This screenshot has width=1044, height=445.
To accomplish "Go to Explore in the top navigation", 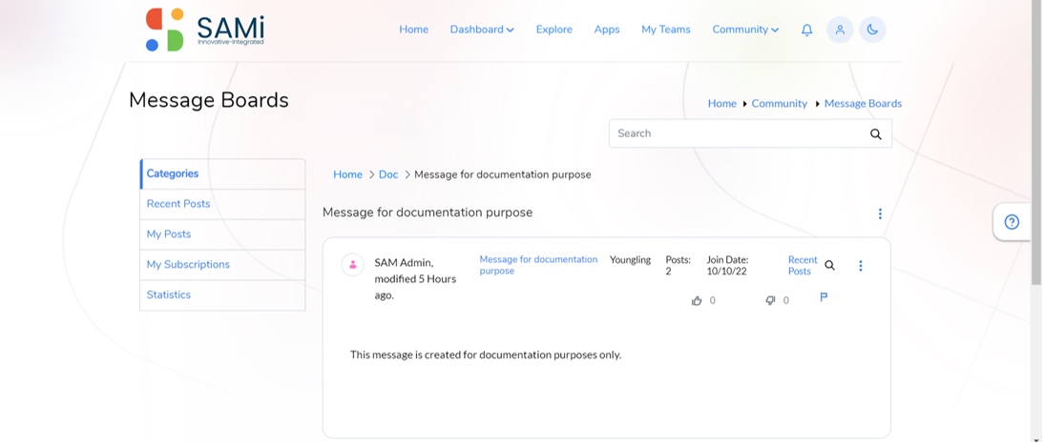I will tap(553, 30).
